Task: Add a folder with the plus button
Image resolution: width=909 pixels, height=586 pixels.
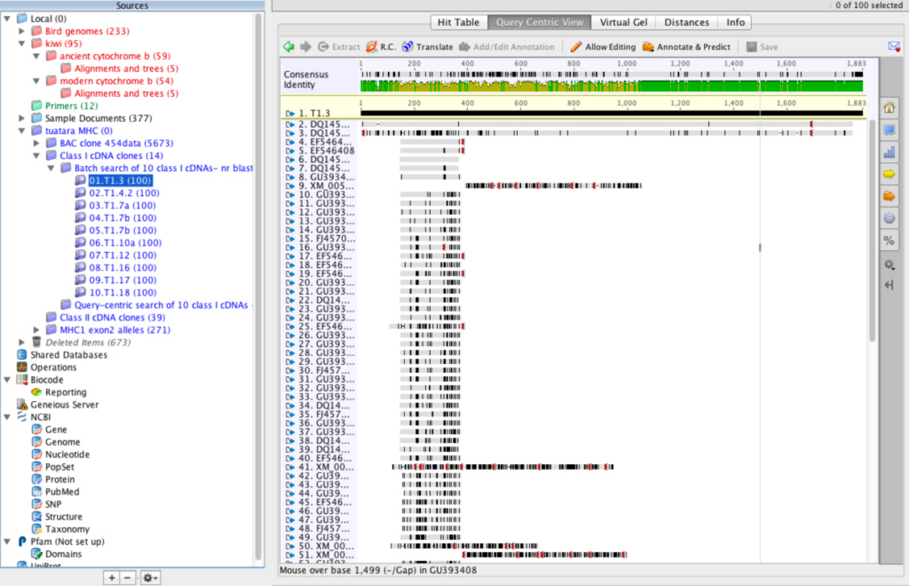Action: [112, 578]
